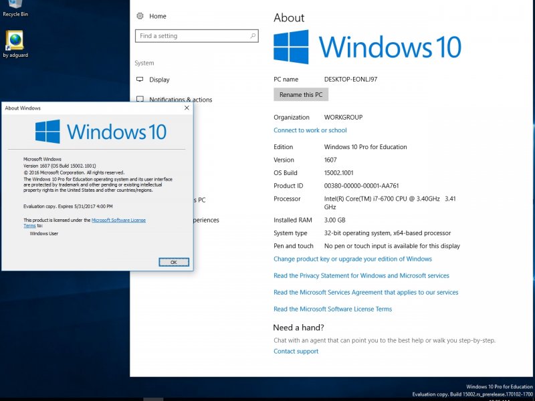This screenshot has height=401, width=535.
Task: Click Contact support link
Action: point(296,352)
